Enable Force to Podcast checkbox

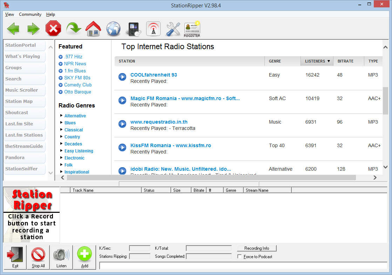click(239, 256)
